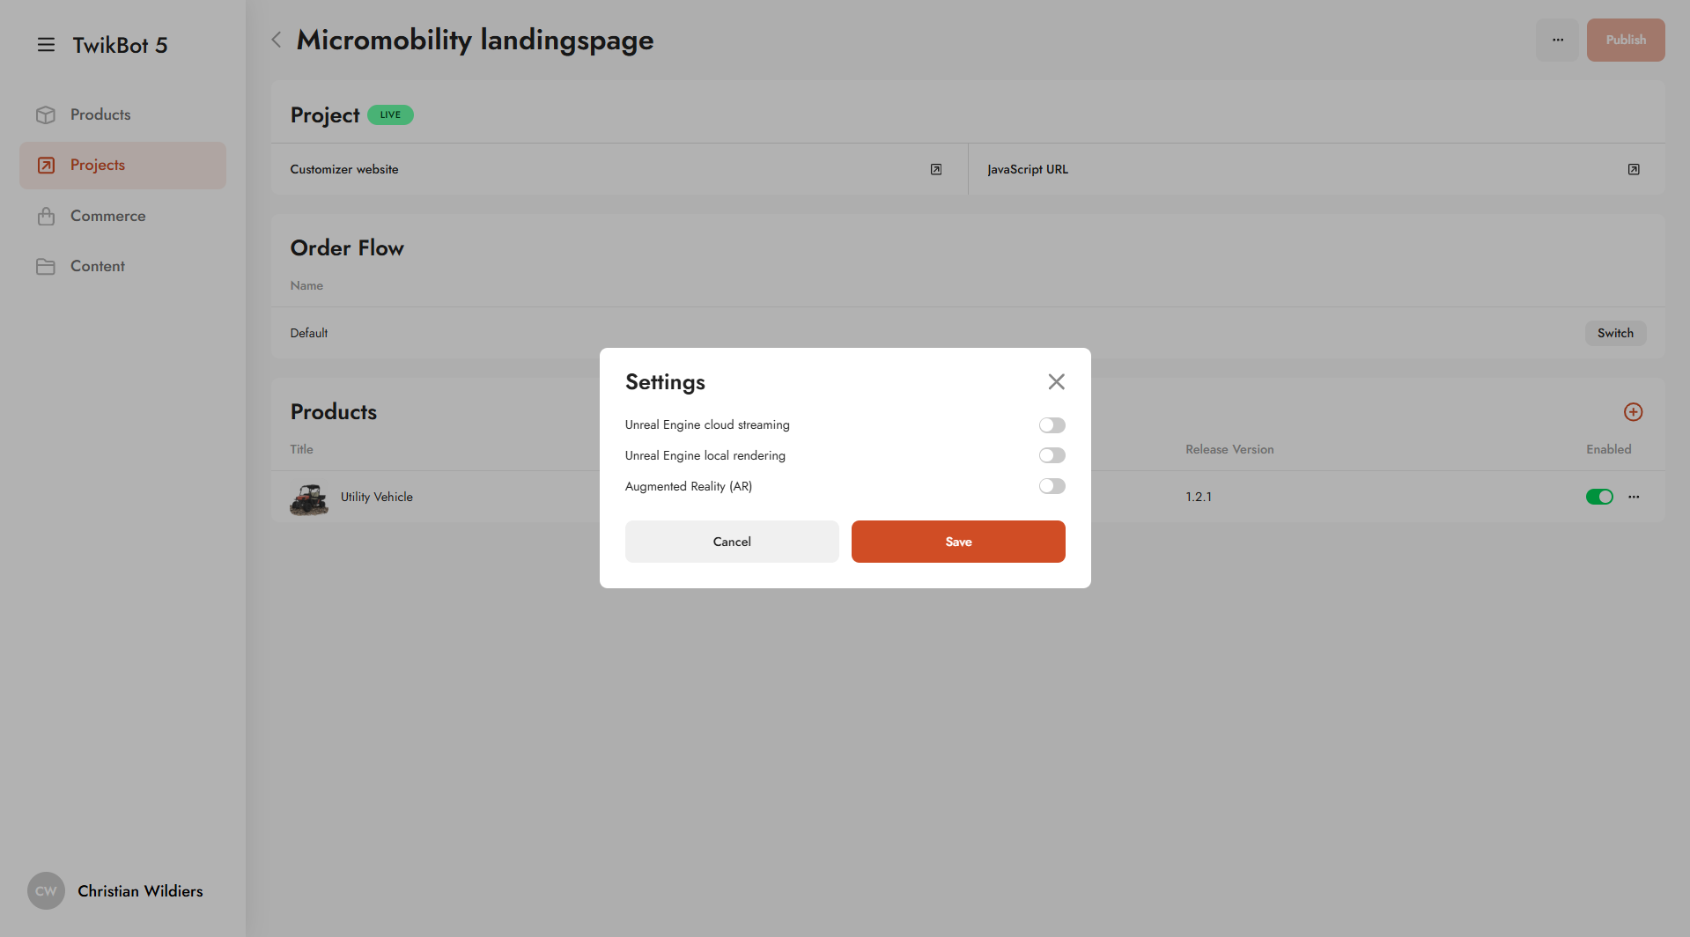Enable Unreal Engine cloud streaming toggle
Screen dimensions: 1690x937
[x=1052, y=425]
